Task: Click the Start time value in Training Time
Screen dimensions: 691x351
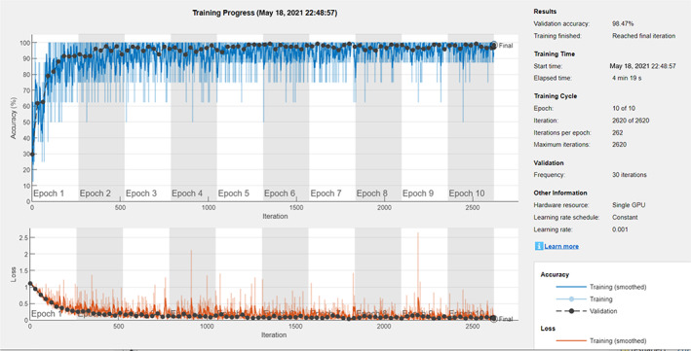Action: (642, 66)
